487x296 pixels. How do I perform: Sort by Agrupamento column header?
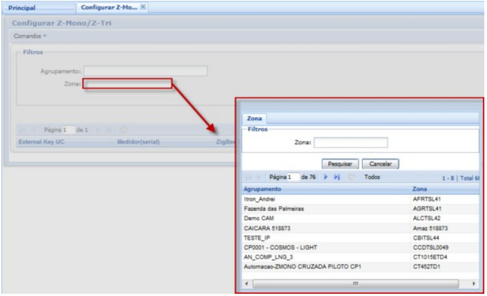click(x=263, y=189)
